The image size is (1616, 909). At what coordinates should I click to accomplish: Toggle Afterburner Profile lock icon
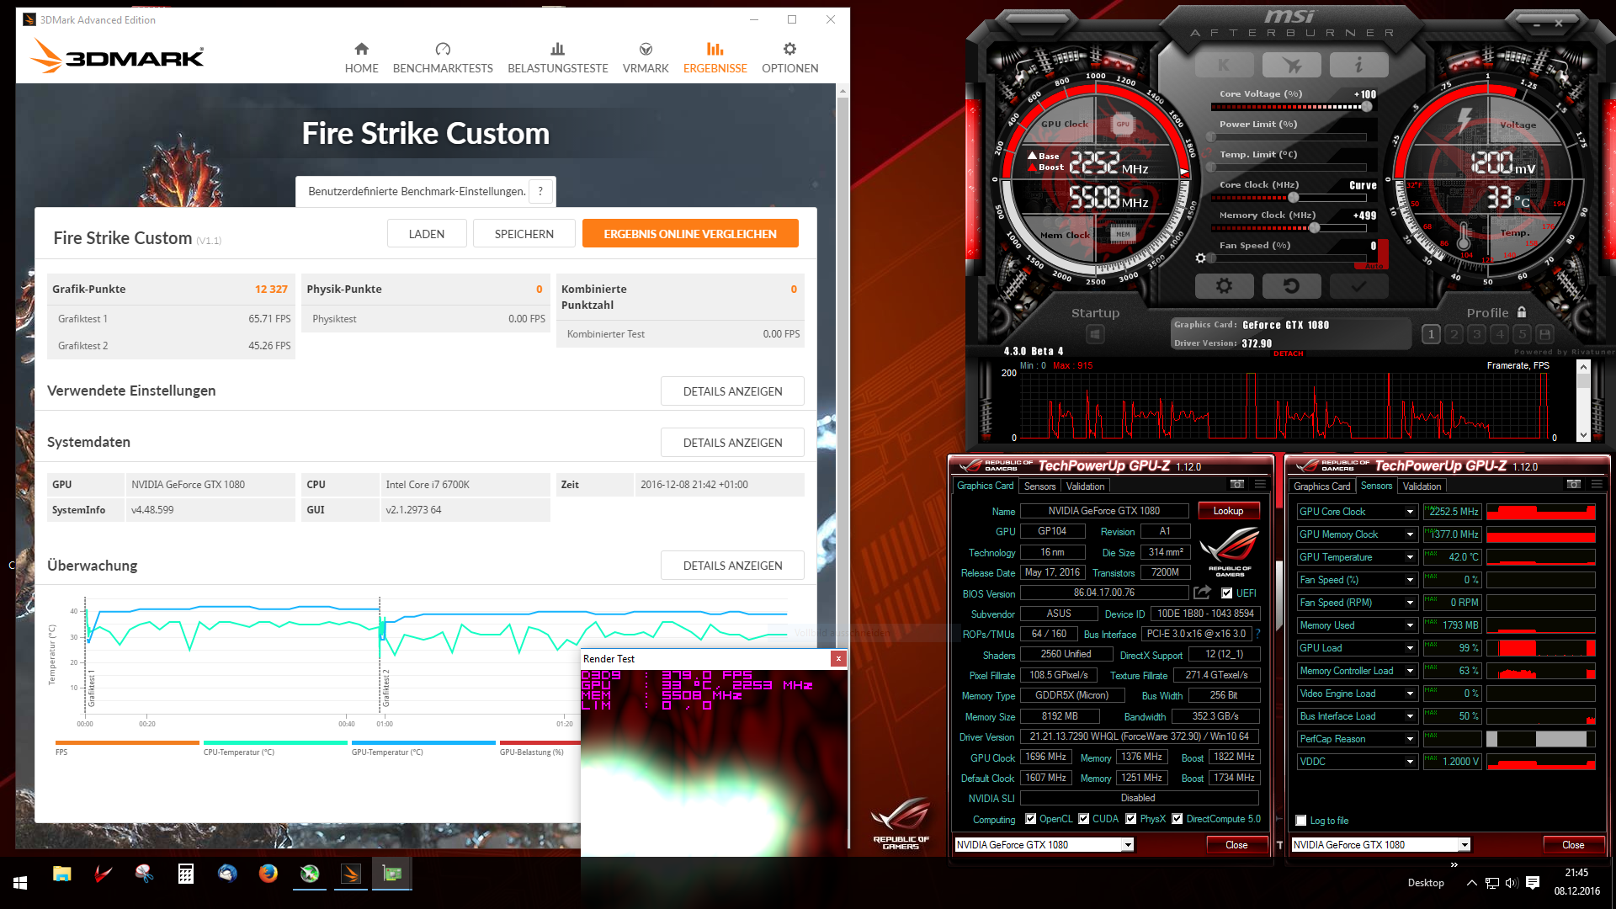coord(1522,312)
